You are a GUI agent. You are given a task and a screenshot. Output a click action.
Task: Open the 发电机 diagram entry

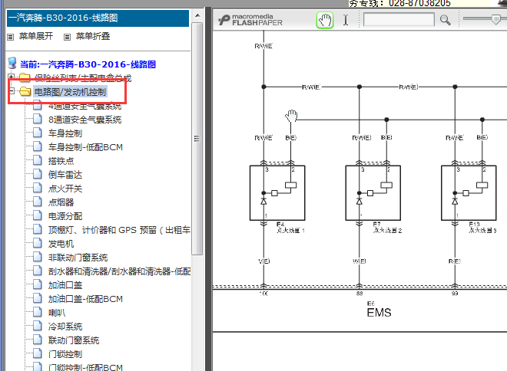[61, 244]
